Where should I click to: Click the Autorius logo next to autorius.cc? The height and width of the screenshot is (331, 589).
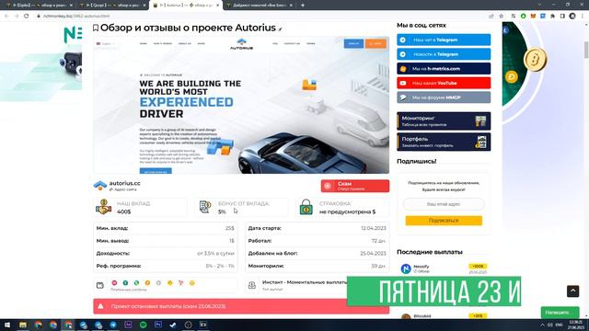coord(100,186)
